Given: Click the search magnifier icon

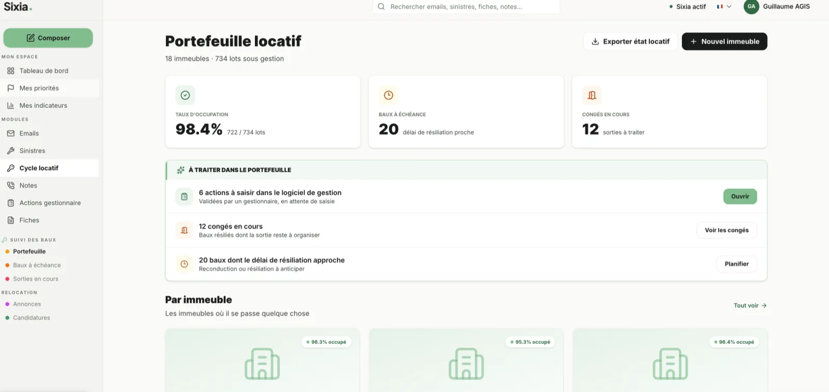Looking at the screenshot, I should [381, 7].
